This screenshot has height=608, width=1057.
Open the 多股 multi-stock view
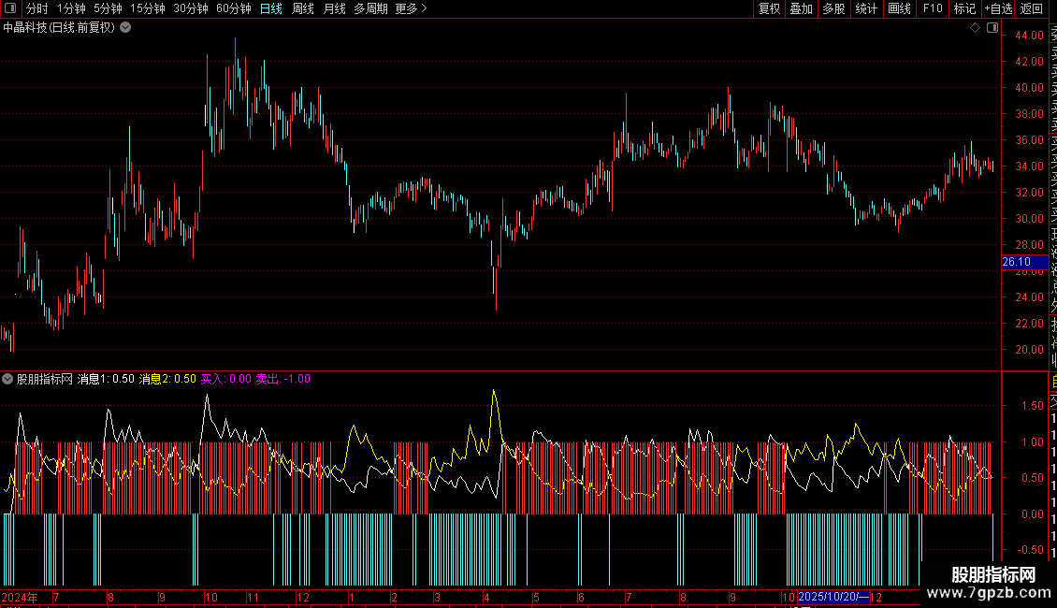(833, 8)
